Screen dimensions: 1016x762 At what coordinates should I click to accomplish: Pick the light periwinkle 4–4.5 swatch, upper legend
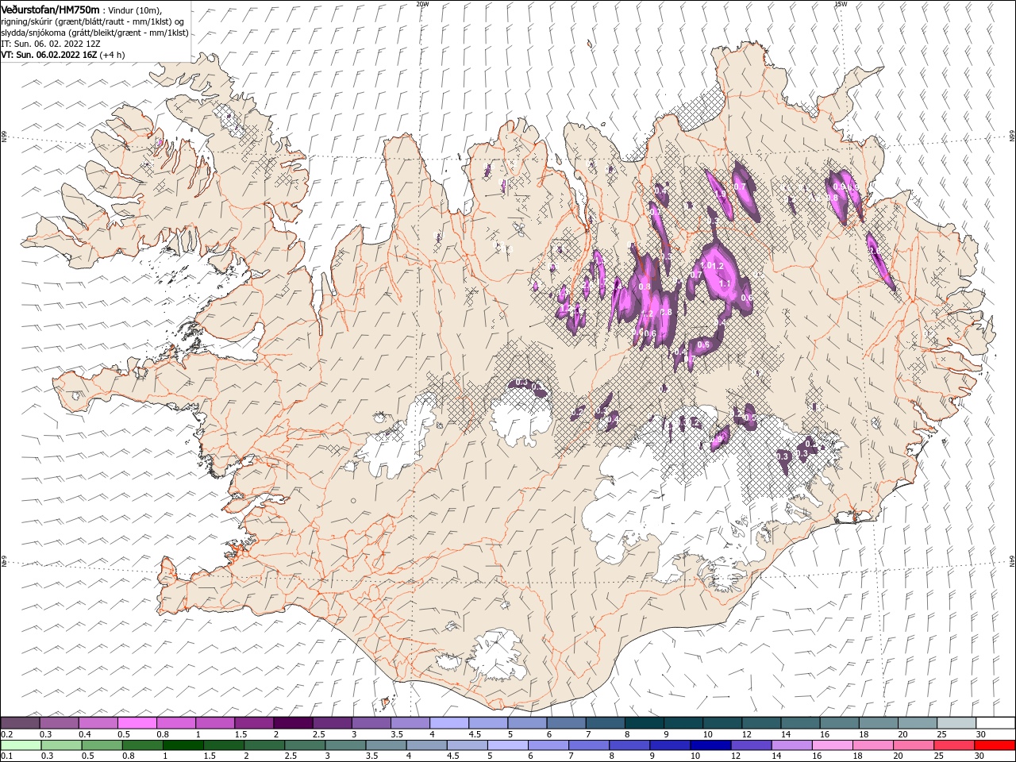pyautogui.click(x=449, y=723)
